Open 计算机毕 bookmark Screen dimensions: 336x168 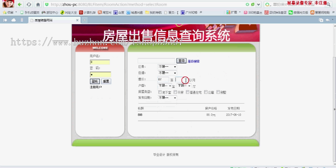87,12
